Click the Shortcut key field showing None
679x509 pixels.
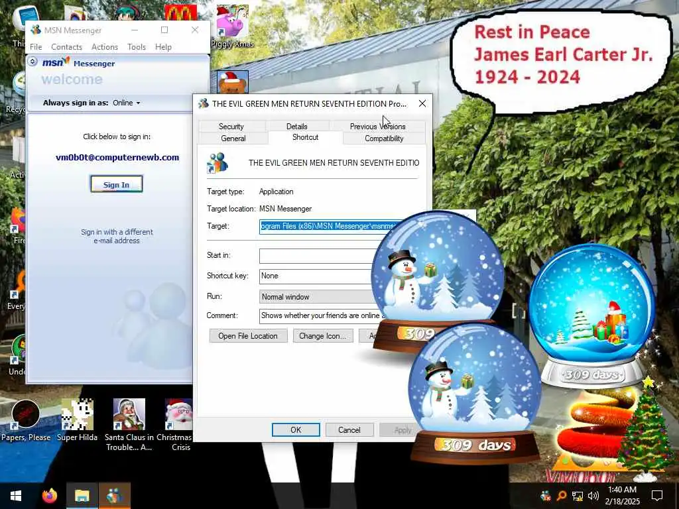point(315,276)
